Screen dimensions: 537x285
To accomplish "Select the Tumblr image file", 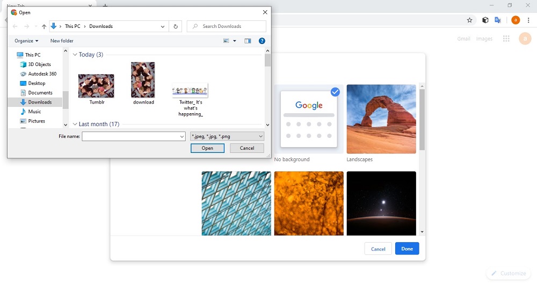I will [x=96, y=86].
